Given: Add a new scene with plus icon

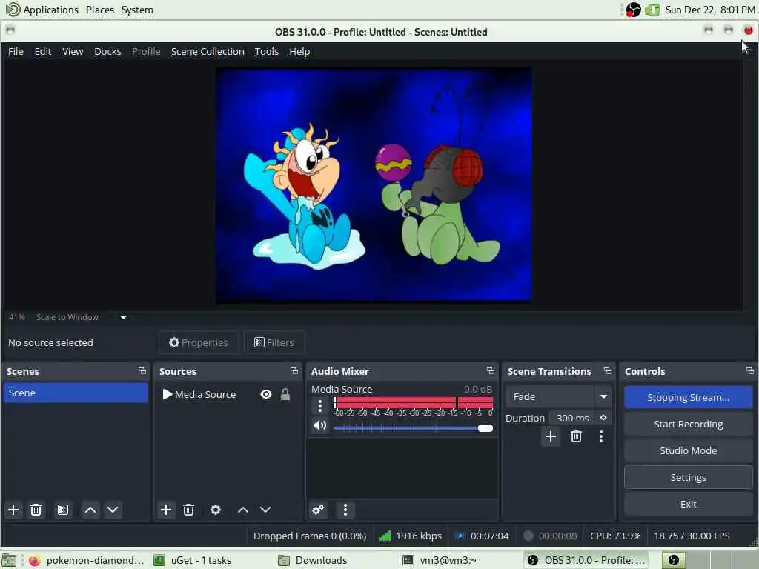Looking at the screenshot, I should 13,510.
